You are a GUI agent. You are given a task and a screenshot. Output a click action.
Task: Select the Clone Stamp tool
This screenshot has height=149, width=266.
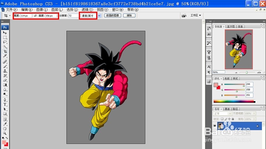5,71
